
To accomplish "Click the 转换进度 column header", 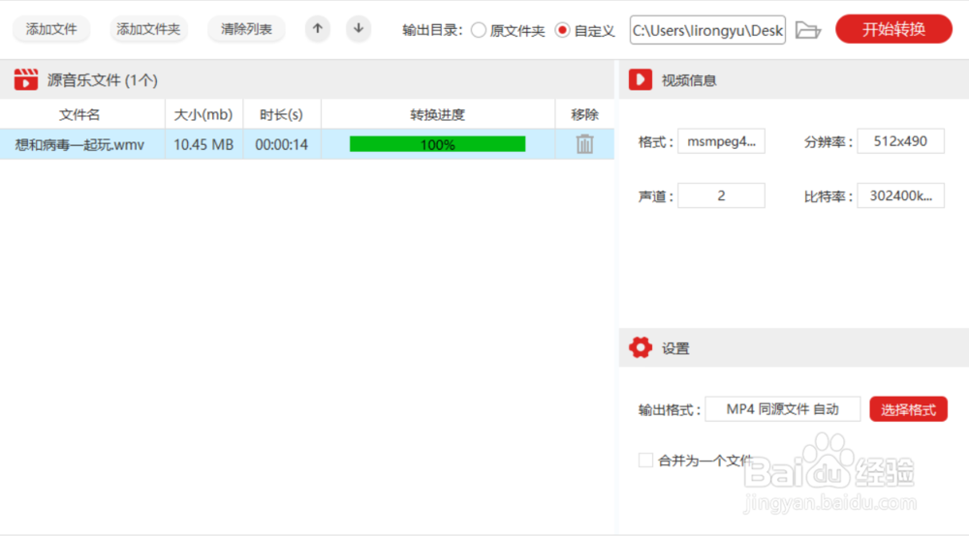I will (x=438, y=114).
